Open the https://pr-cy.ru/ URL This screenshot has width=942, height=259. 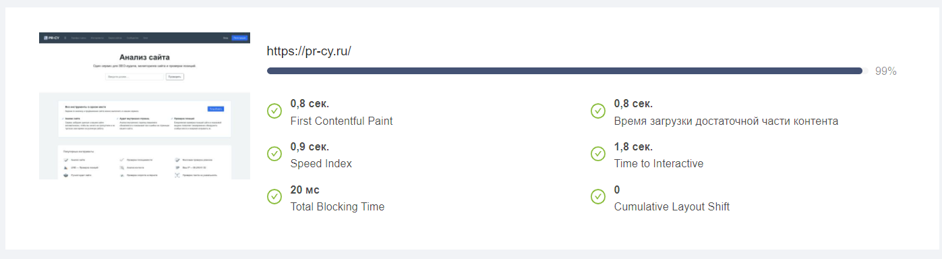309,51
